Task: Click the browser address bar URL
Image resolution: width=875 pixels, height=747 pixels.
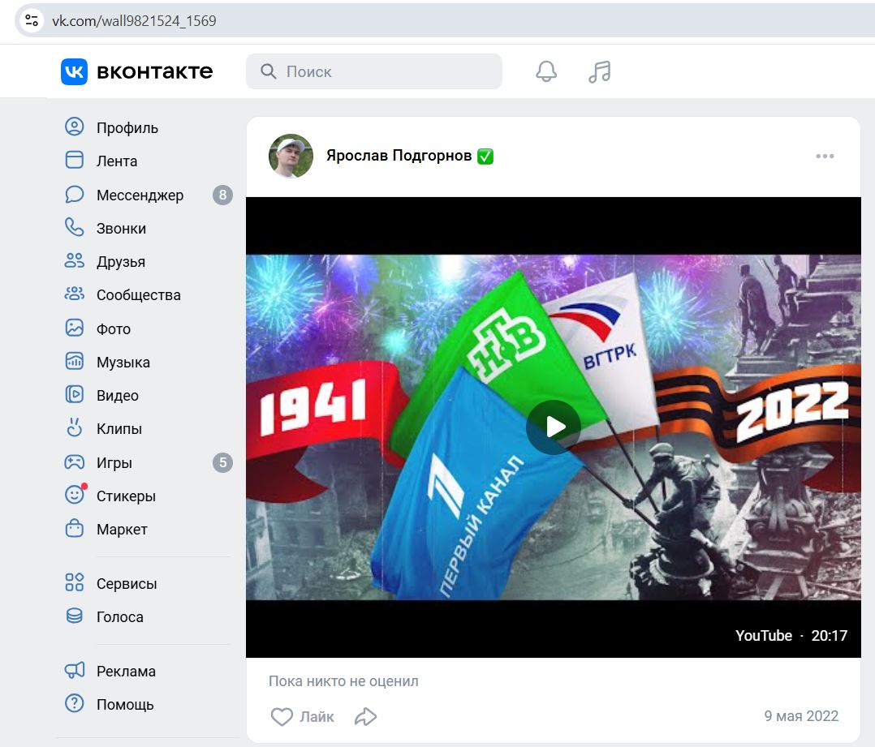Action: click(135, 20)
